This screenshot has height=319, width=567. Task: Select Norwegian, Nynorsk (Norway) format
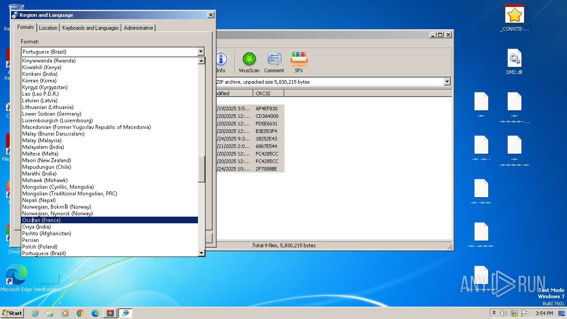(x=109, y=214)
